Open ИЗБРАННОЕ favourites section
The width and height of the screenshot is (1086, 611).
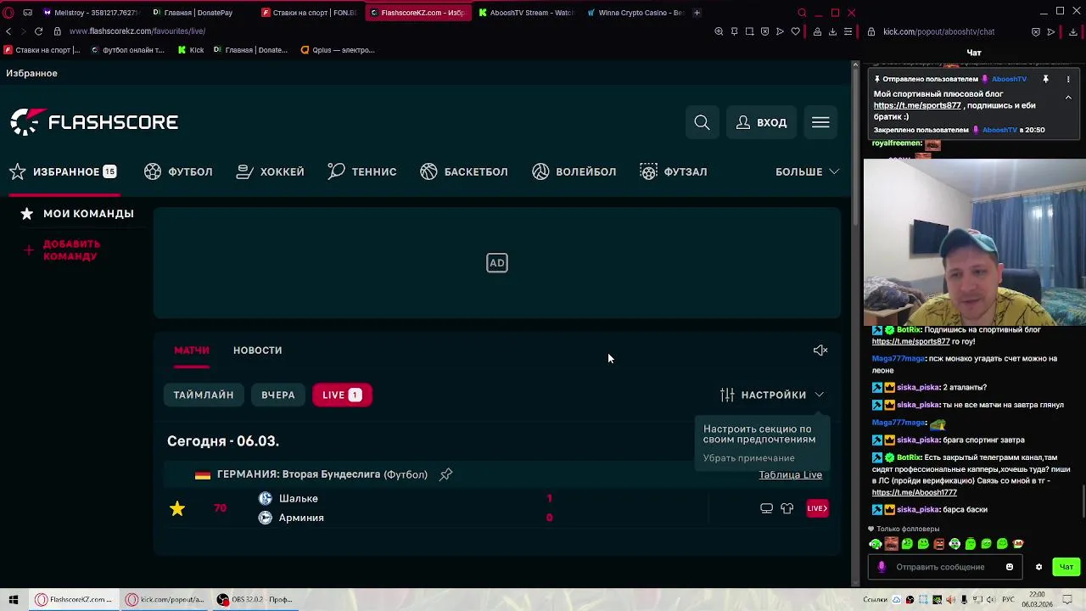click(x=63, y=171)
